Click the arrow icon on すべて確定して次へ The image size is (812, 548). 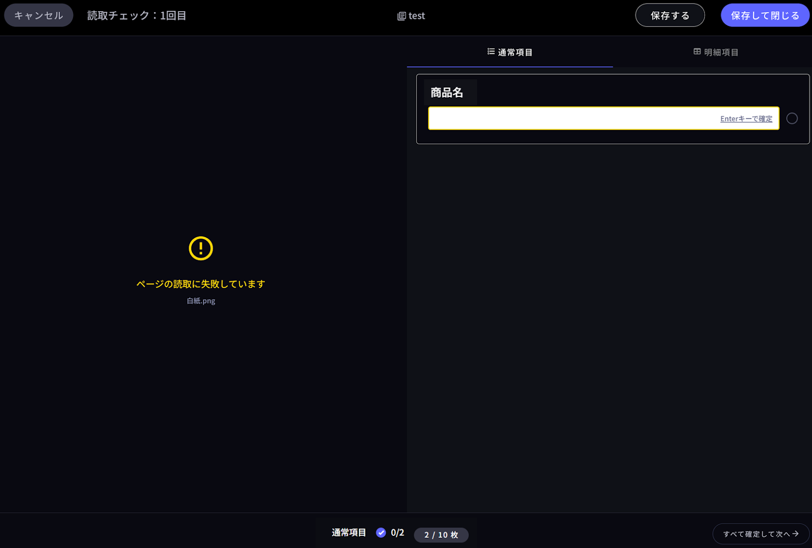[795, 534]
